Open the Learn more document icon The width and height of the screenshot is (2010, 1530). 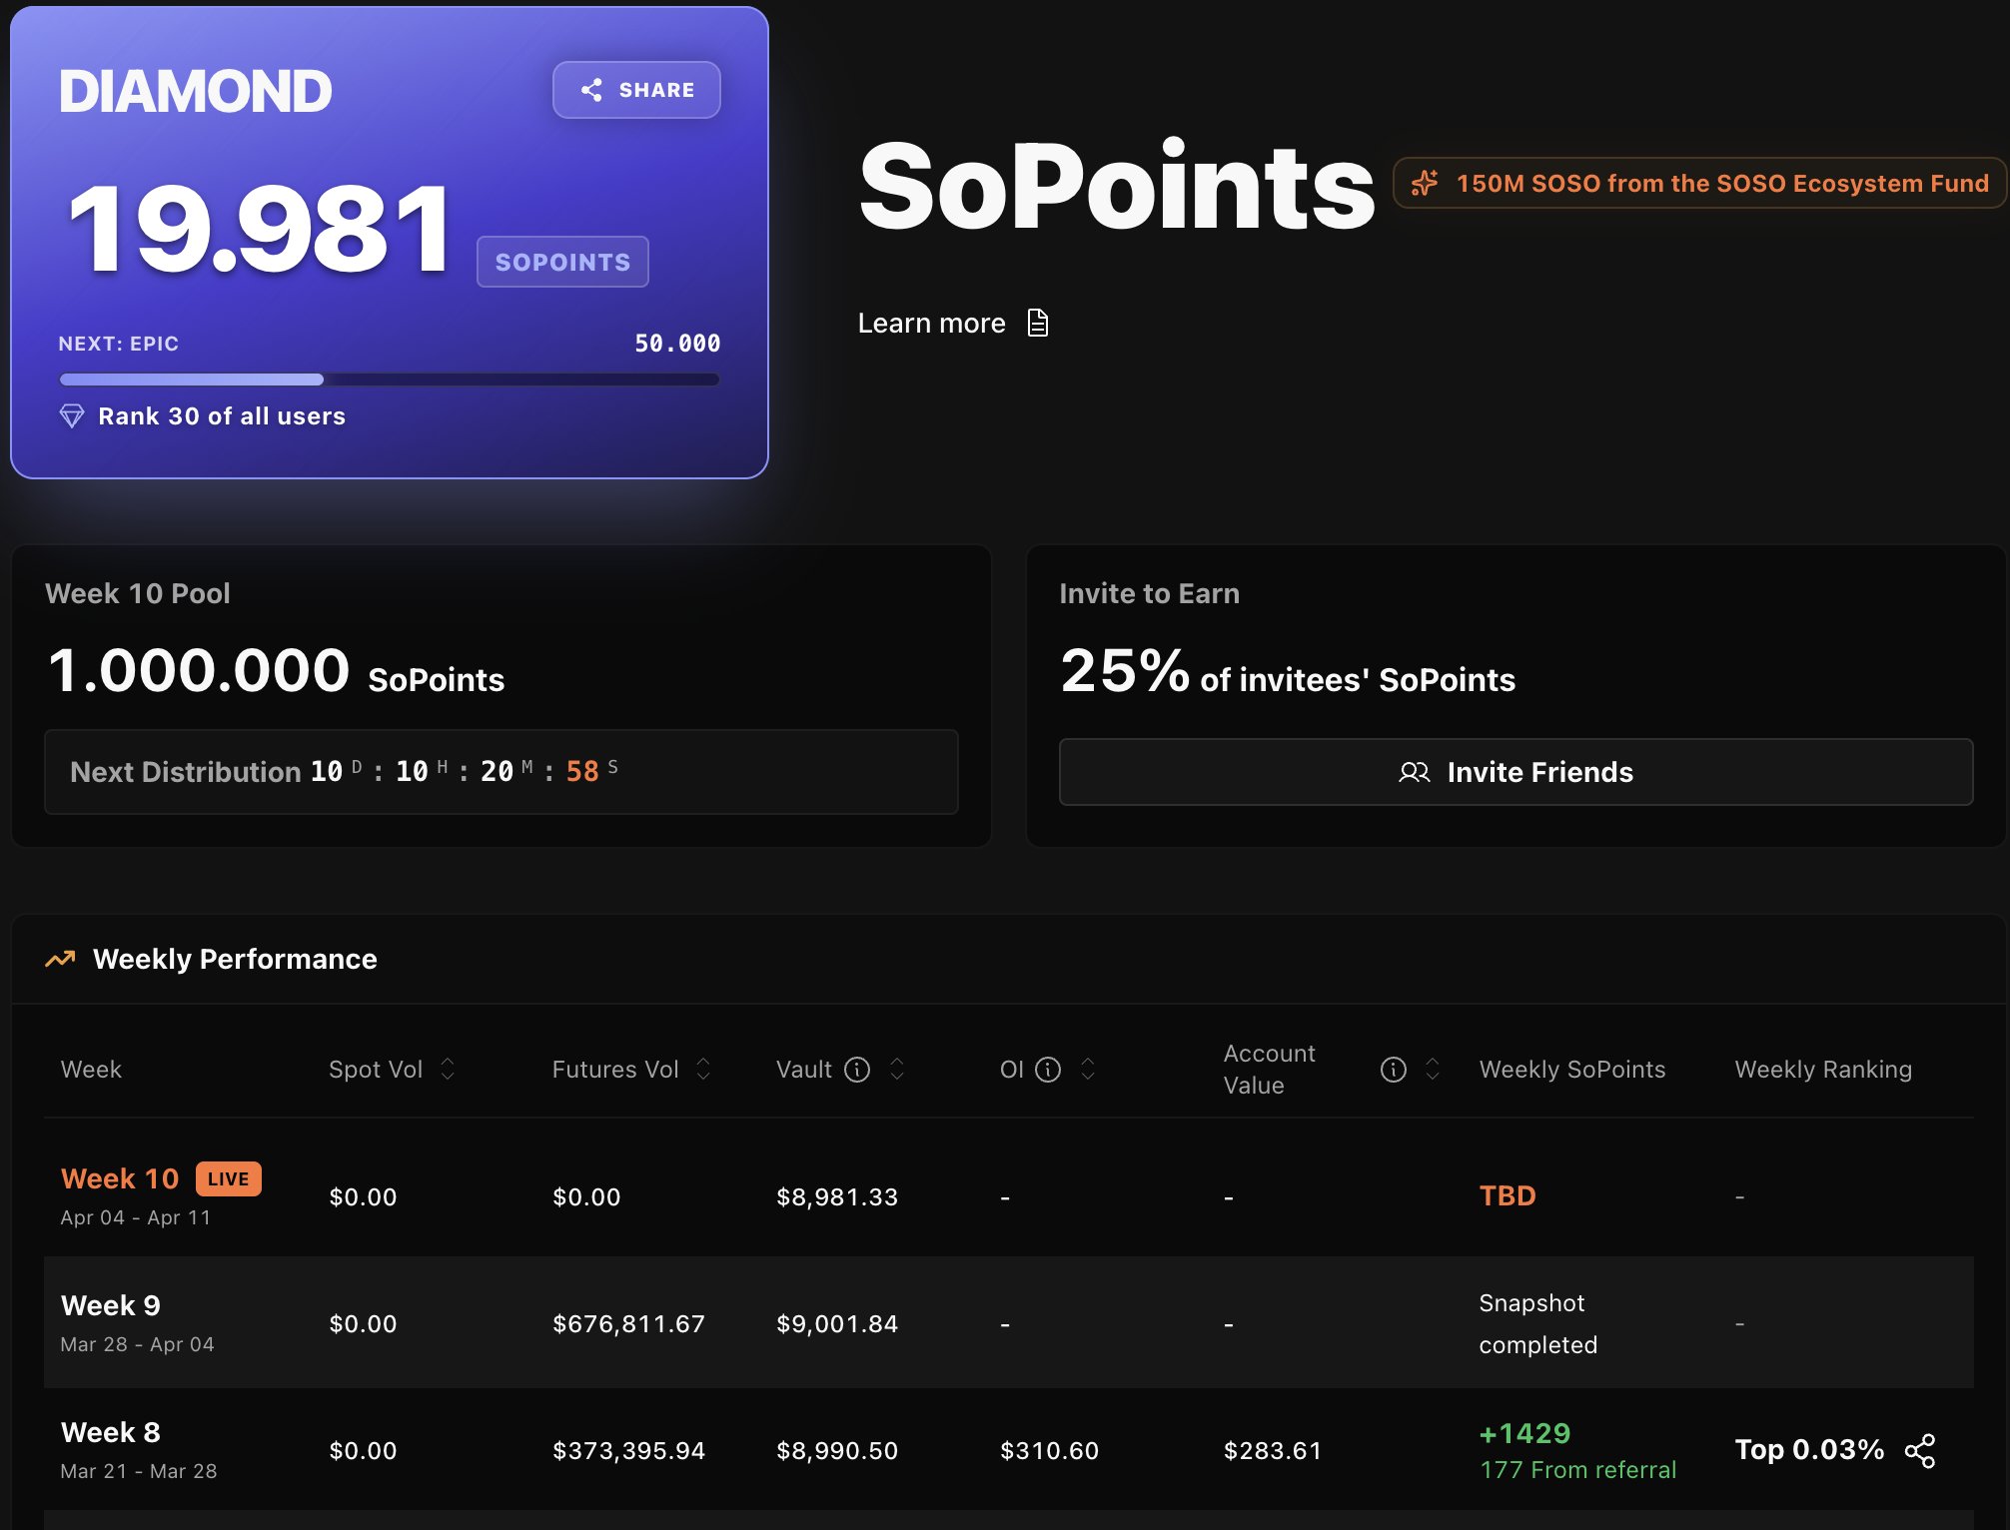point(1038,323)
